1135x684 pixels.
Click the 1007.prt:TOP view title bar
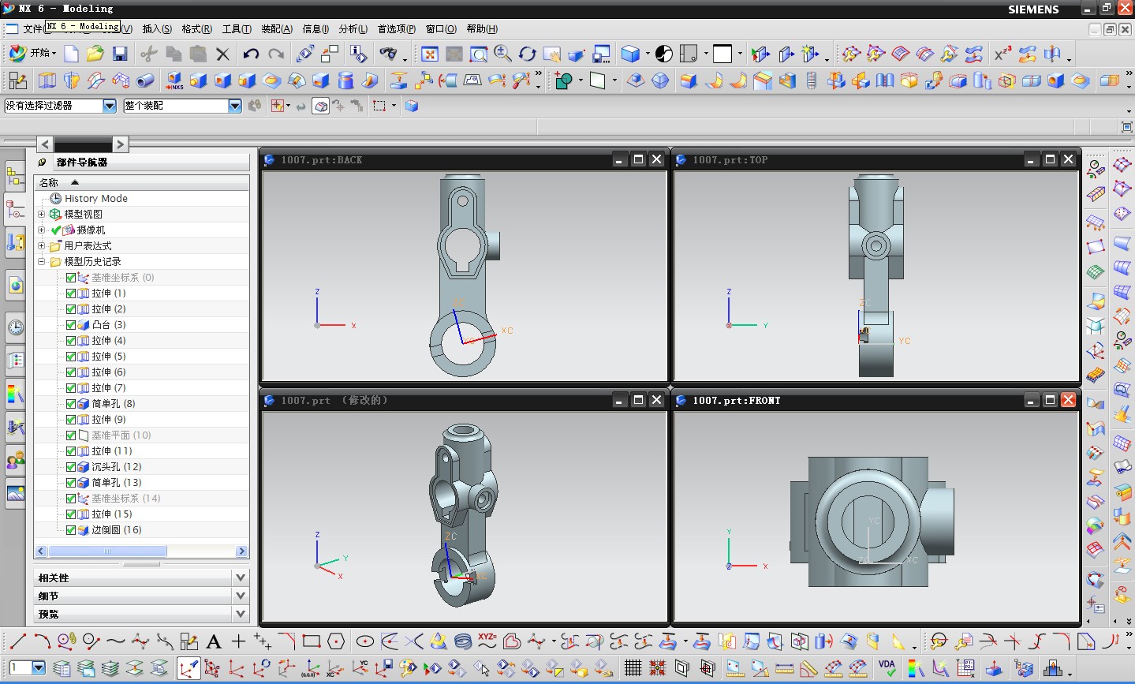[876, 159]
